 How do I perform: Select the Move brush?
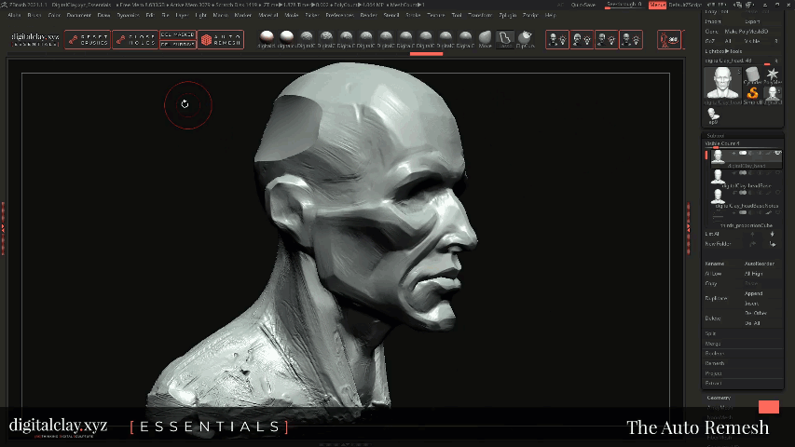[x=486, y=38]
